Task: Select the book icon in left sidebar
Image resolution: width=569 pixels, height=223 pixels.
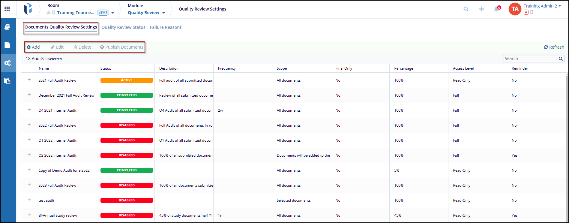Action: pos(7,27)
